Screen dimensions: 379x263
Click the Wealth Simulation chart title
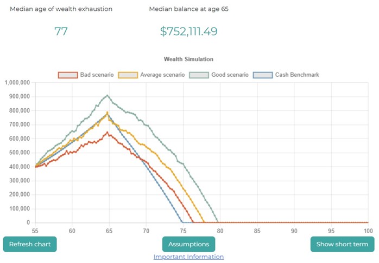[x=188, y=59]
